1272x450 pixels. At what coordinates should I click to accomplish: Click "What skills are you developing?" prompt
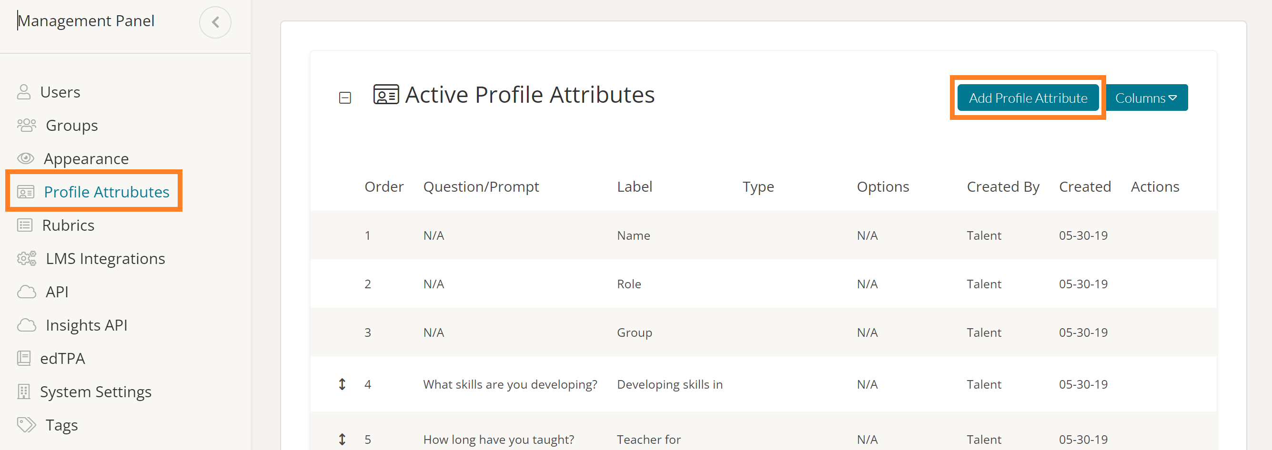pyautogui.click(x=510, y=384)
